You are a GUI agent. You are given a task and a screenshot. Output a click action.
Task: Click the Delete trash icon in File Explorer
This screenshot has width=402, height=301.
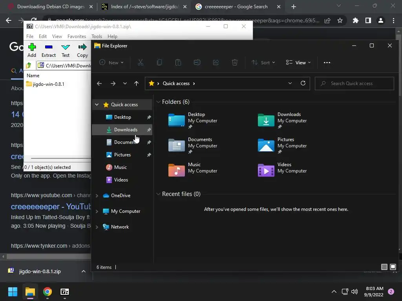(x=235, y=62)
